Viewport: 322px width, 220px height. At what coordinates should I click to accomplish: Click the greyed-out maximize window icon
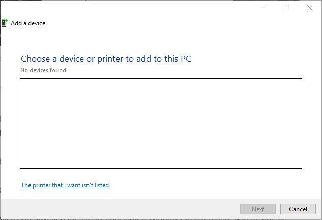(286, 8)
